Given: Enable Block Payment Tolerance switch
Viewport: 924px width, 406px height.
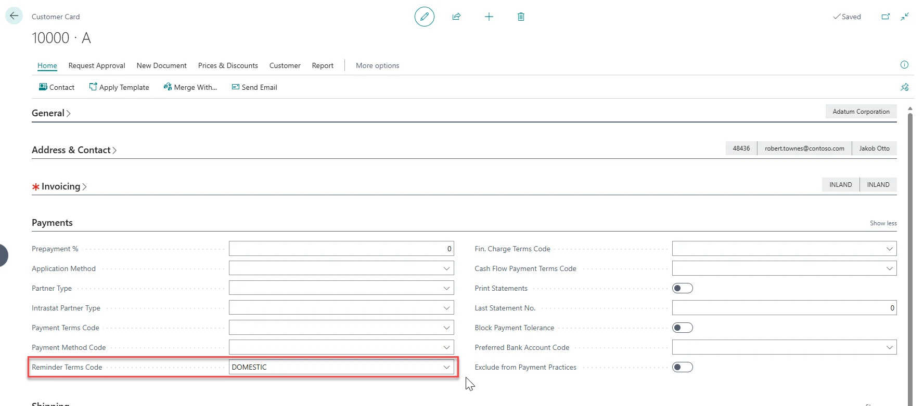Looking at the screenshot, I should coord(683,328).
